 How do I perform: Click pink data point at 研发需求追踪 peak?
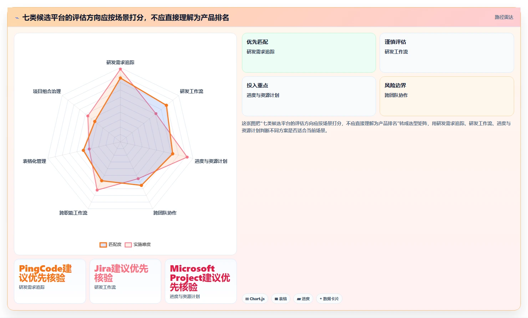[x=120, y=69]
